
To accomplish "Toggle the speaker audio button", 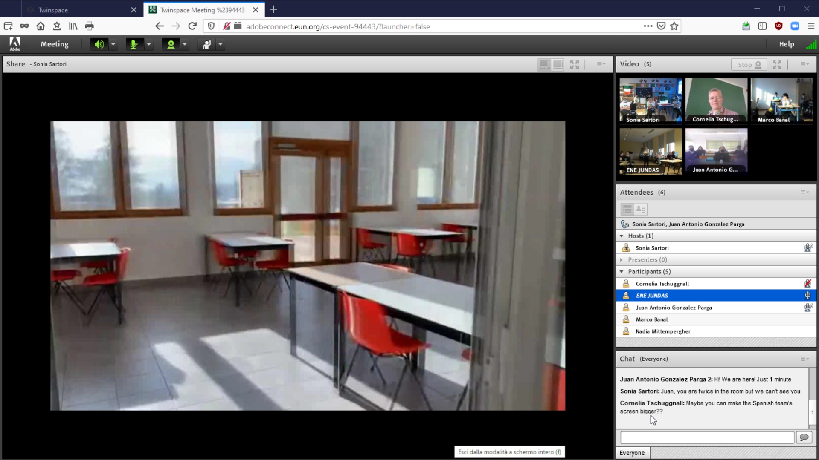I will click(99, 44).
